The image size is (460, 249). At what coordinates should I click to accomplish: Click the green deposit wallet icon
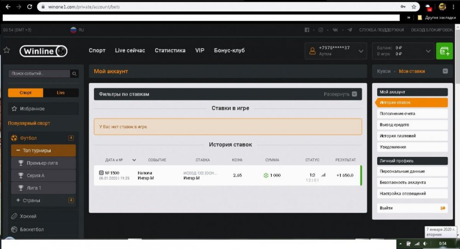coord(444,51)
